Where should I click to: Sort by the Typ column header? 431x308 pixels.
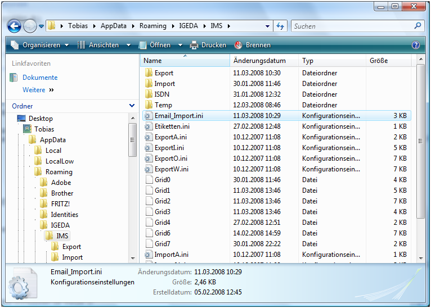[x=333, y=61]
